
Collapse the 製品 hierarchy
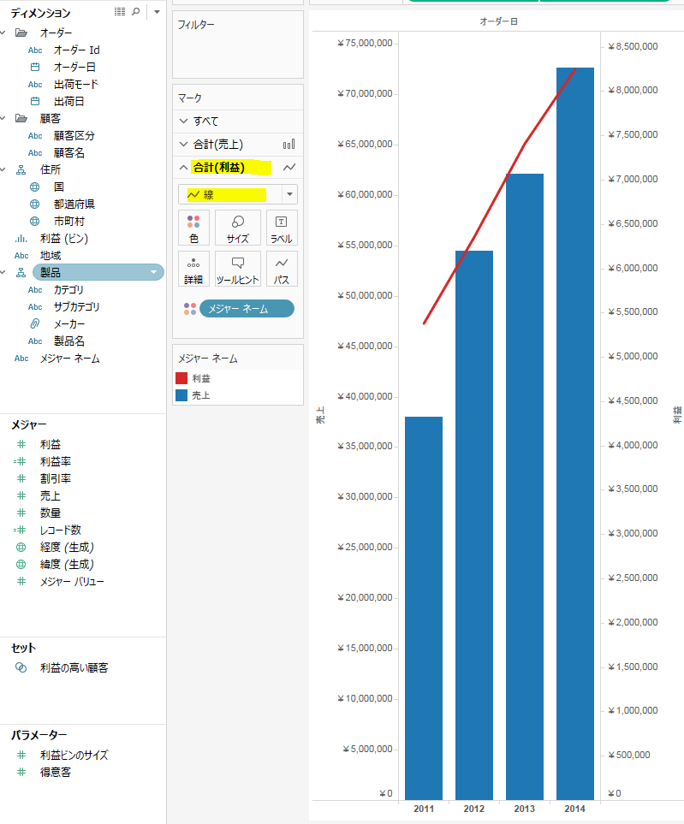(3, 272)
